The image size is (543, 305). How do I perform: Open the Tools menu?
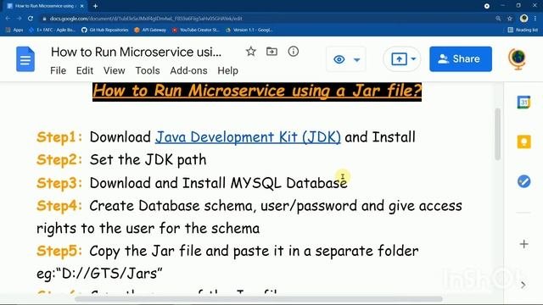tap(148, 70)
